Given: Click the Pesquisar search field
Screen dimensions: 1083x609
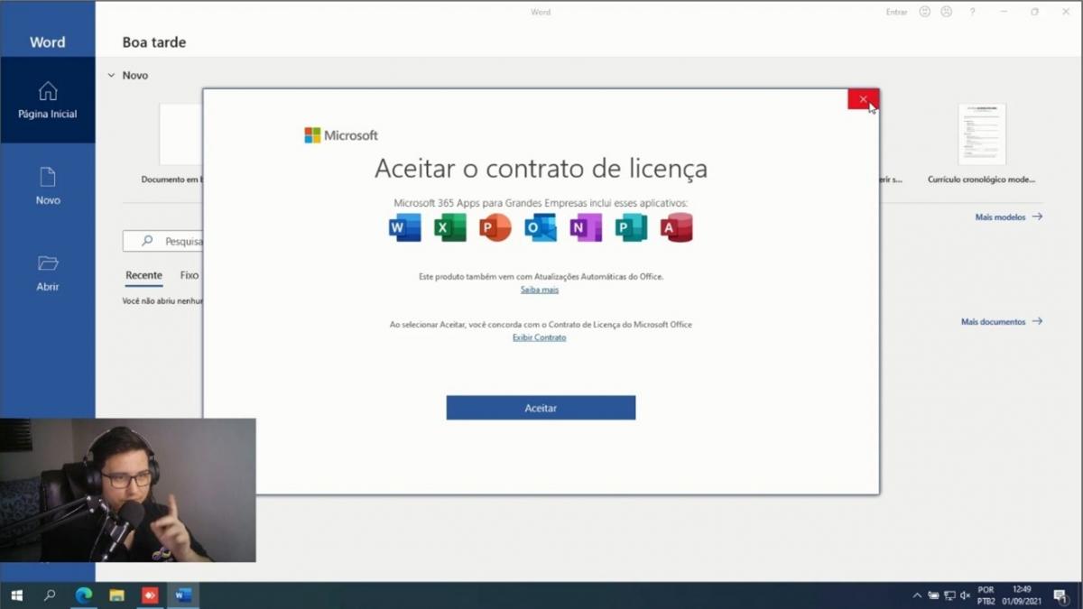Looking at the screenshot, I should [x=163, y=241].
